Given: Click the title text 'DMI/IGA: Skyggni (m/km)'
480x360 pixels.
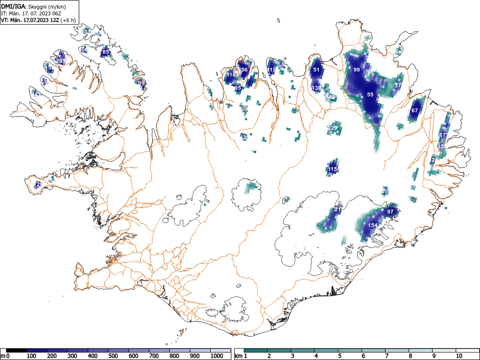Looking at the screenshot, I should [34, 7].
